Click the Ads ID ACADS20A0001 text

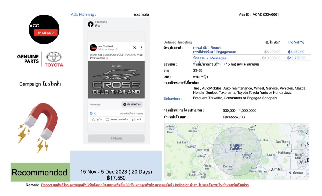pos(259,15)
